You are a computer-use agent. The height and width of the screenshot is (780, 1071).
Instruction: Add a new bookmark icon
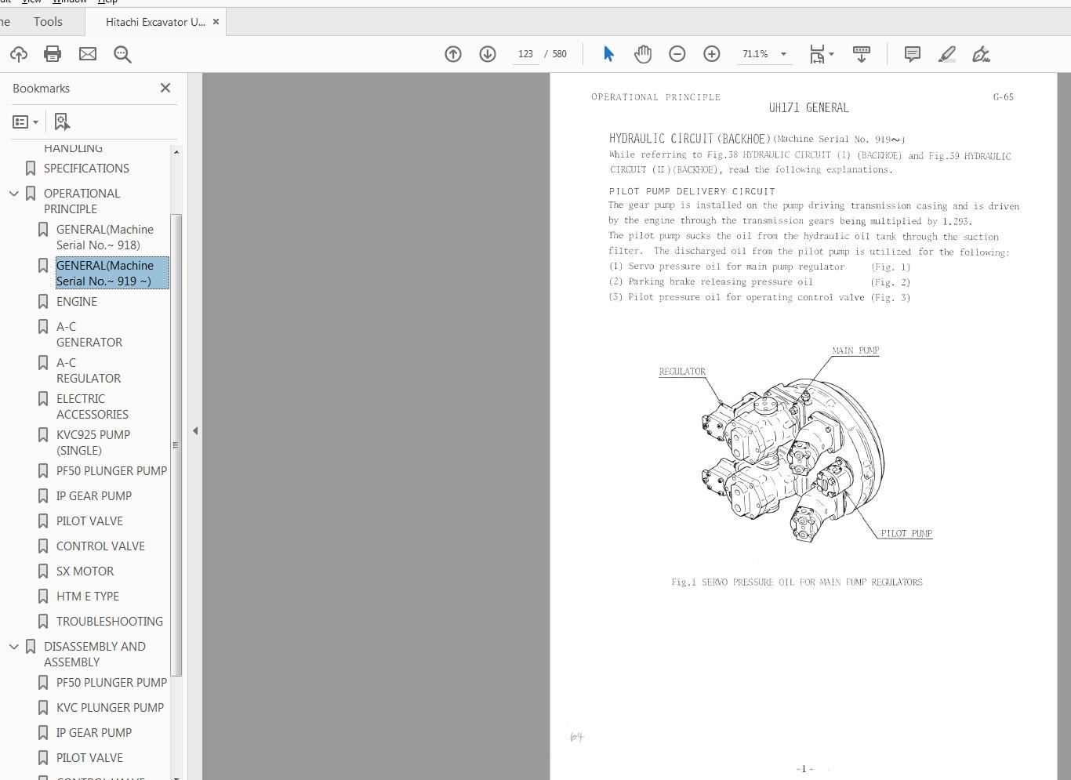[x=62, y=122]
